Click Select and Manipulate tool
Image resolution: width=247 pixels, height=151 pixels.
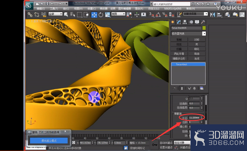tap(137, 15)
